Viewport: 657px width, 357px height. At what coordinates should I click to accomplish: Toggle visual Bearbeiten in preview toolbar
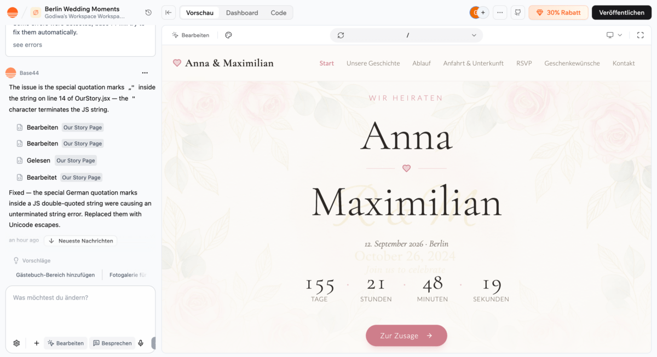(191, 35)
